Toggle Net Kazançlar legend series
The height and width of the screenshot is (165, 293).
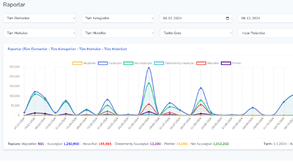(x=138, y=63)
